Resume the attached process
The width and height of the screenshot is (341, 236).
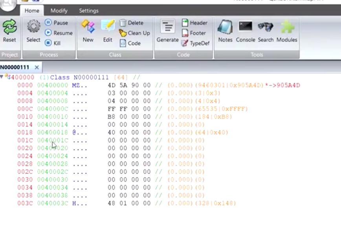click(59, 33)
